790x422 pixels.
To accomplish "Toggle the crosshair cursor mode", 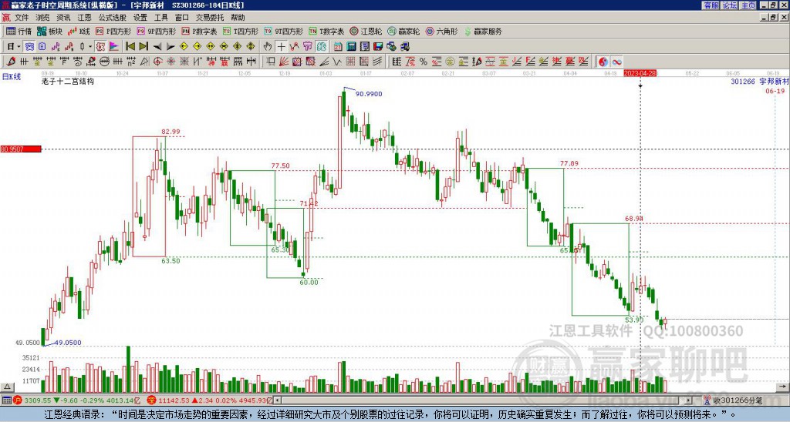I will [281, 47].
